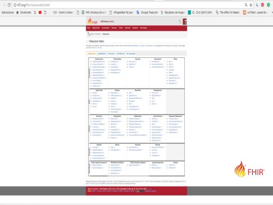
Task: Open the Encounter link under Management
Action: point(155,93)
